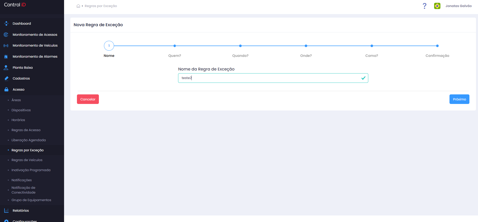Image resolution: width=478 pixels, height=222 pixels.
Task: Click the Cancelar button
Action: (x=88, y=99)
